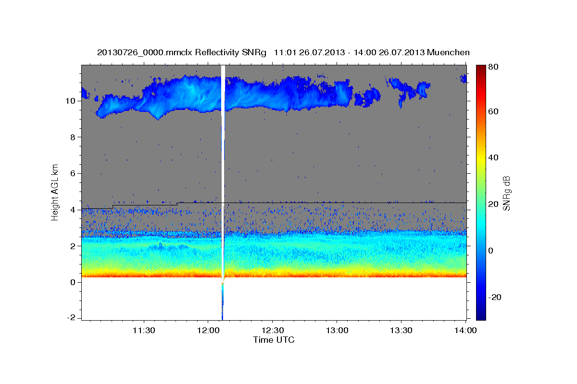The image size is (577, 384).
Task: Click the colorbar value 60
Action: 494,111
